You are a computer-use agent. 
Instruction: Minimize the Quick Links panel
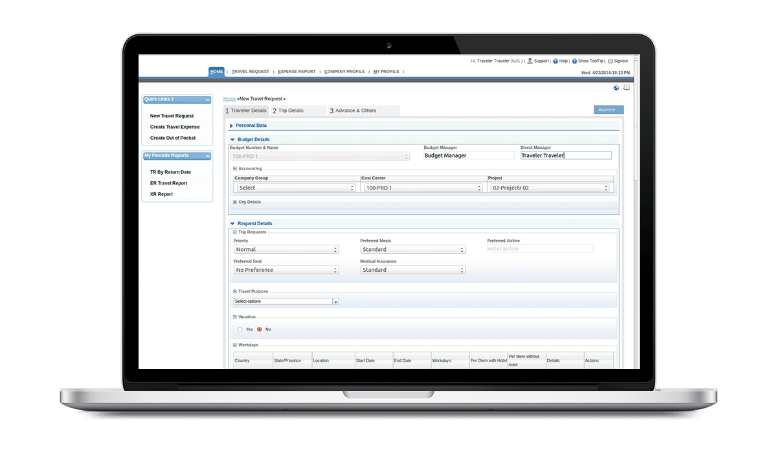click(x=207, y=100)
